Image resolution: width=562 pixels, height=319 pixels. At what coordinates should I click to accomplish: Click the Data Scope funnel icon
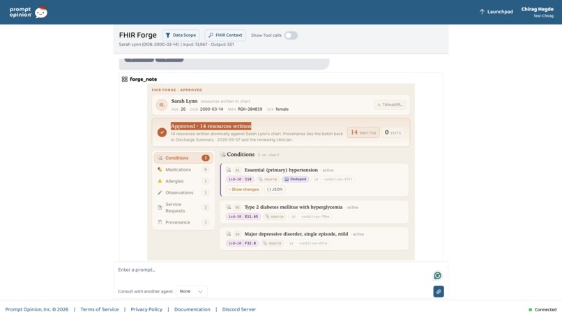168,35
